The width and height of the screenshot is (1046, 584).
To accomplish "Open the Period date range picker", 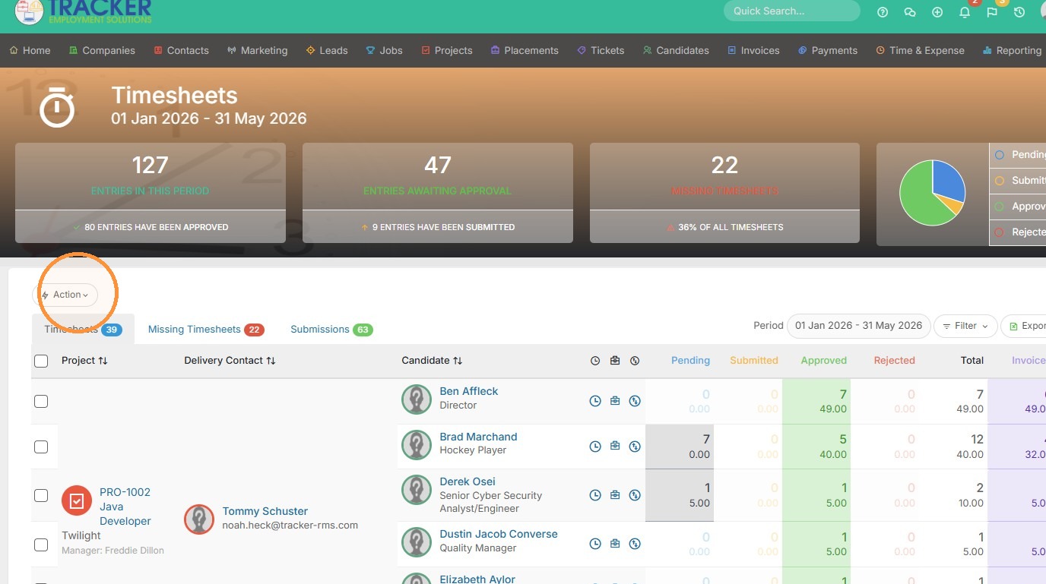I will 858,326.
